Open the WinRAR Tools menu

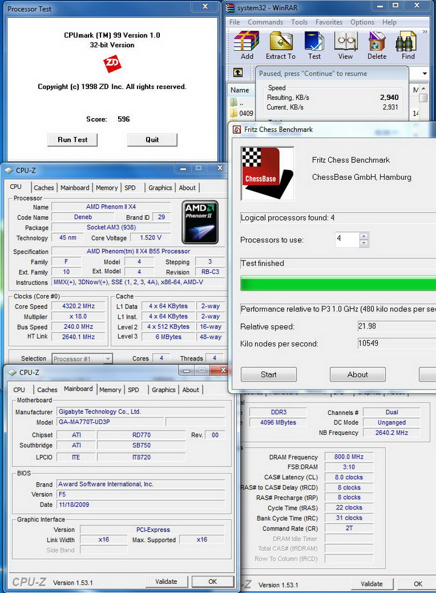tap(299, 22)
